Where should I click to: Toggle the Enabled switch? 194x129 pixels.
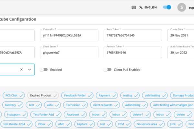pyautogui.click(x=44, y=70)
